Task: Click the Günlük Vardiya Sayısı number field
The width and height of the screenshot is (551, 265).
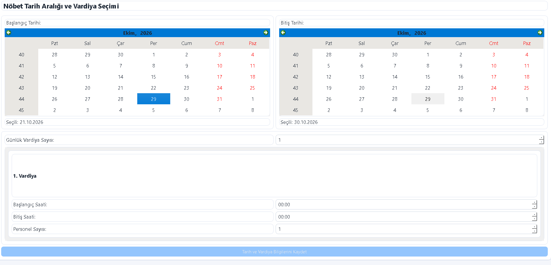Action: pos(407,140)
